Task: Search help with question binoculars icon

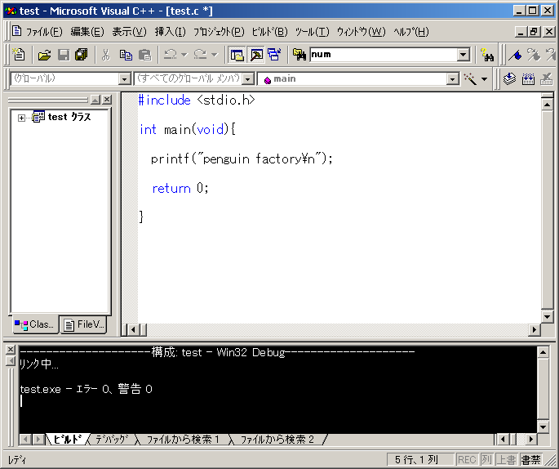Action: 487,55
